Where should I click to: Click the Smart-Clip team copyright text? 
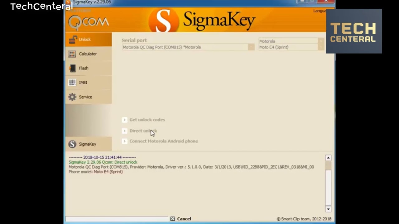(304, 219)
